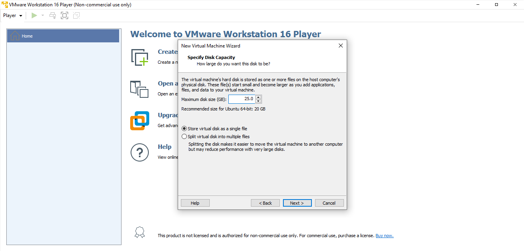
Task: Click the license ribbon badge icon
Action: [x=140, y=232]
